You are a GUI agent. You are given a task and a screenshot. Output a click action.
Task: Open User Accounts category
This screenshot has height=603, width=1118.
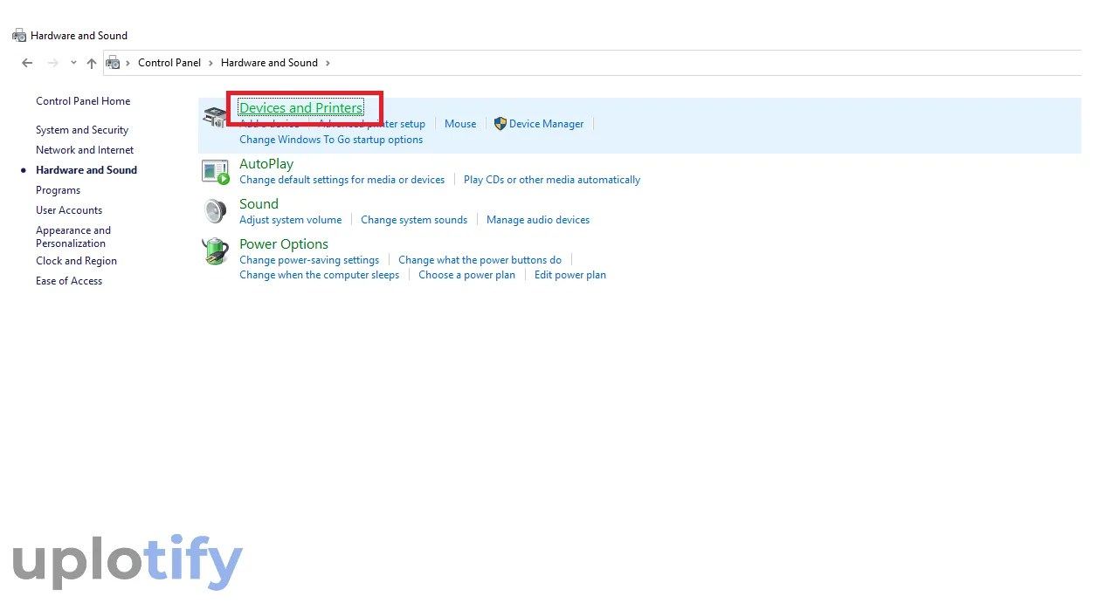(69, 210)
